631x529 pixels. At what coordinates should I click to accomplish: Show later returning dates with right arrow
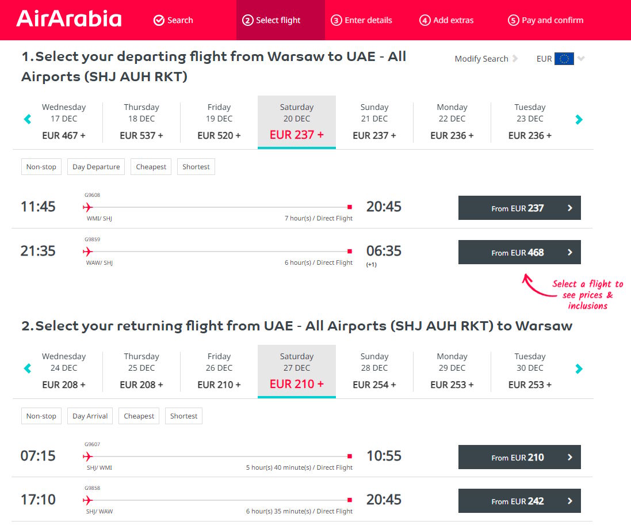click(x=579, y=369)
